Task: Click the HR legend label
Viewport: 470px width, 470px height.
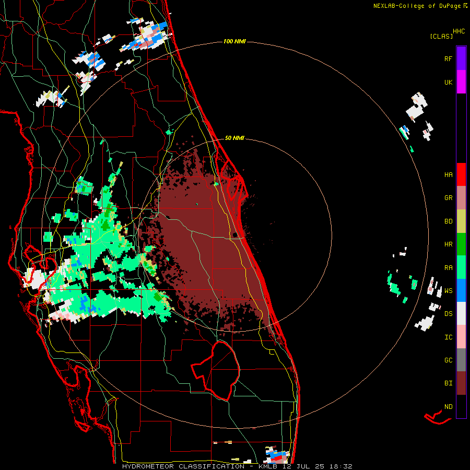Action: pos(448,244)
